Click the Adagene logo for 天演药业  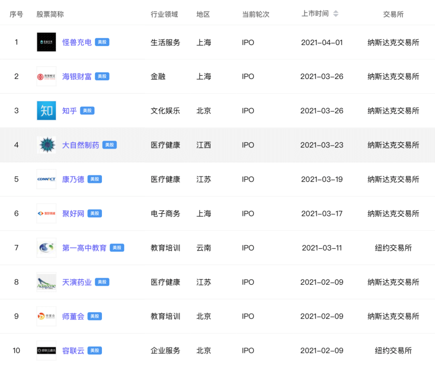pyautogui.click(x=46, y=282)
